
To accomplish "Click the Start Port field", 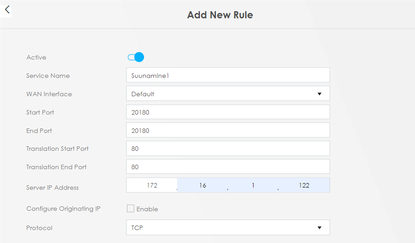I will pyautogui.click(x=228, y=112).
